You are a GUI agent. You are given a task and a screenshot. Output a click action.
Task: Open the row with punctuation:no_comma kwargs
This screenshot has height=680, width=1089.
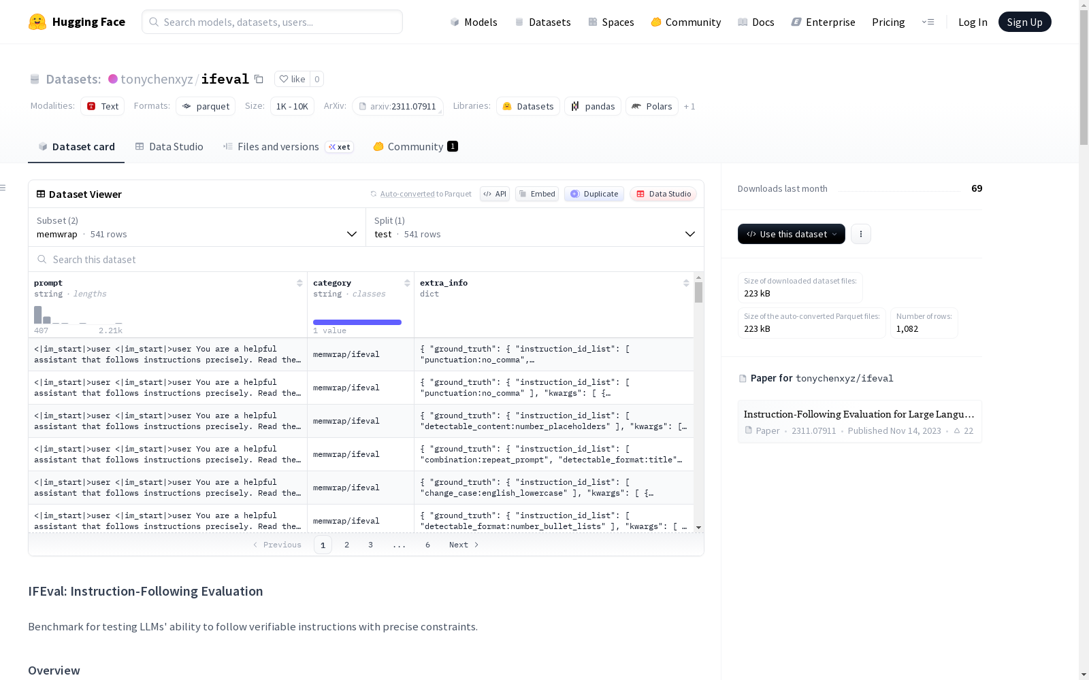(361, 388)
